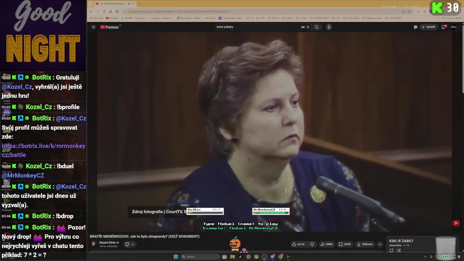Save video using Uložit button

coord(344,244)
